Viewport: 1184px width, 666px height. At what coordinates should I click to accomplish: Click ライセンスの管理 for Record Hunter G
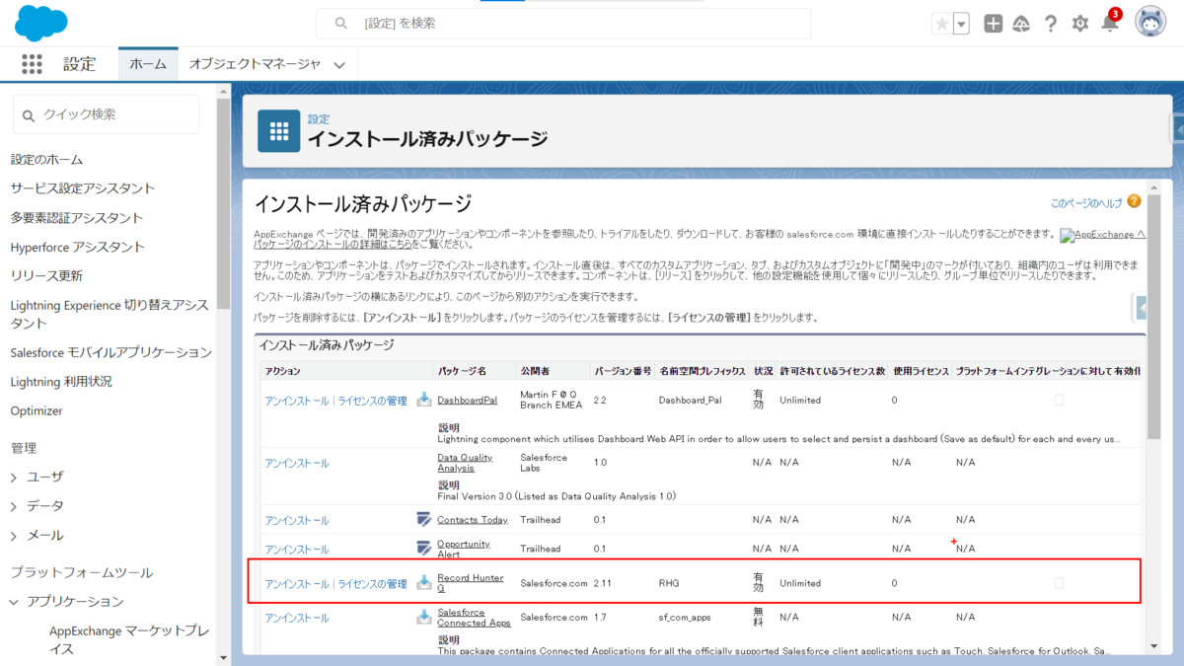(373, 584)
